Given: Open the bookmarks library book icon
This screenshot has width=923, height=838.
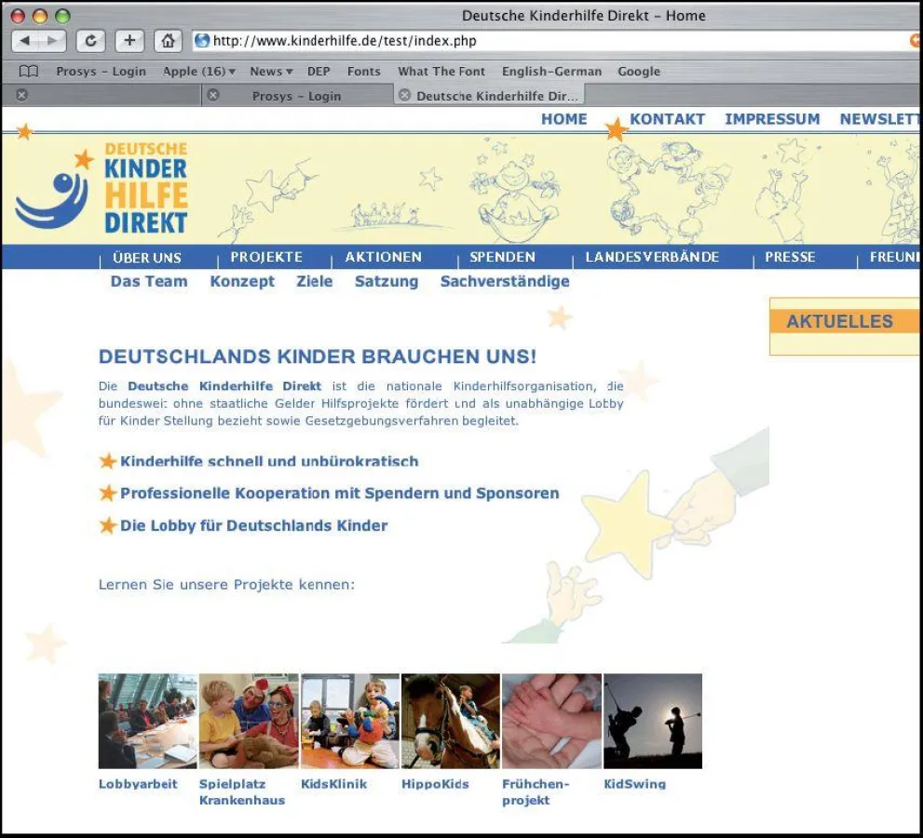Looking at the screenshot, I should 29,72.
